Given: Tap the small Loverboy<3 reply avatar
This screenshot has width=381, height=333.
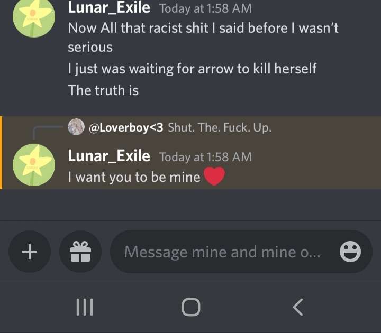Looking at the screenshot, I should point(76,127).
